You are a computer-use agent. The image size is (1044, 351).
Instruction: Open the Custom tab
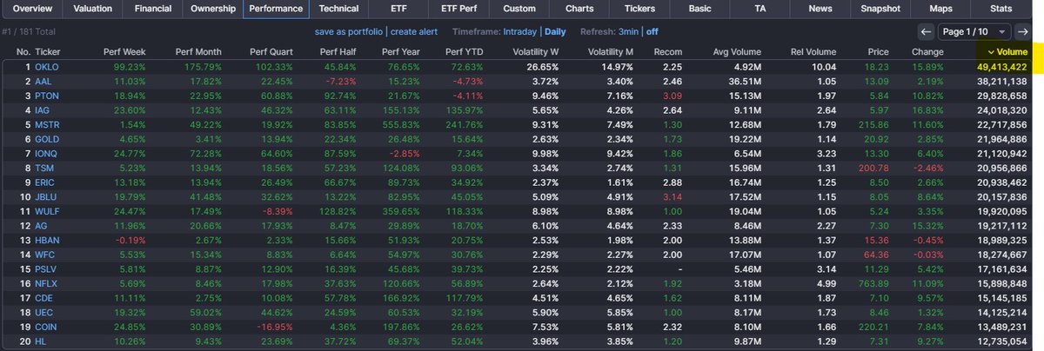pyautogui.click(x=519, y=10)
